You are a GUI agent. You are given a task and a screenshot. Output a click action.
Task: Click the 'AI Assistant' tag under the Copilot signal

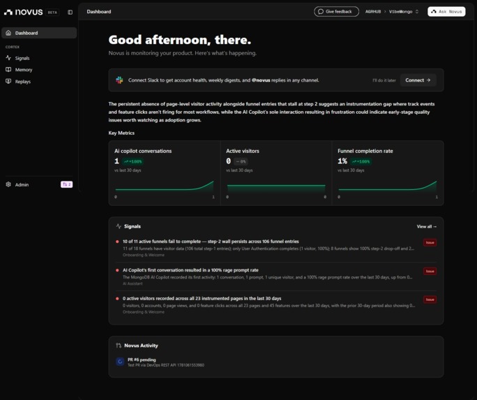(x=132, y=283)
